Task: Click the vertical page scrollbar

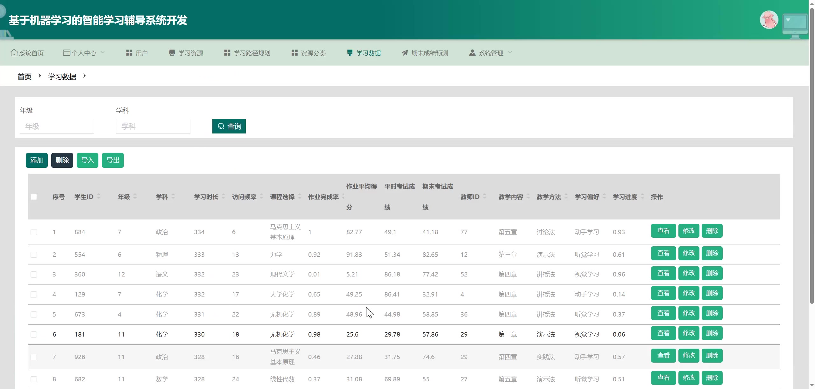Action: [812, 156]
